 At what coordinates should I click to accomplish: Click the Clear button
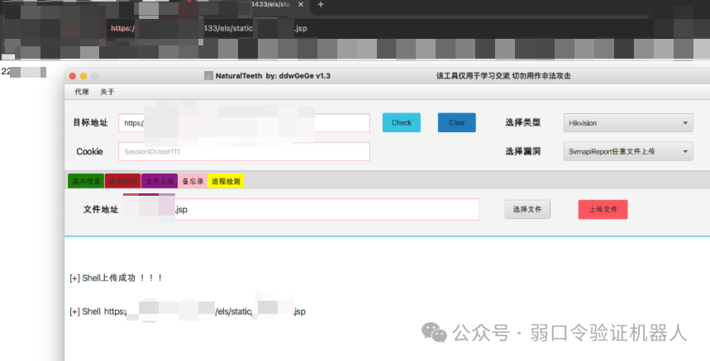(x=456, y=122)
